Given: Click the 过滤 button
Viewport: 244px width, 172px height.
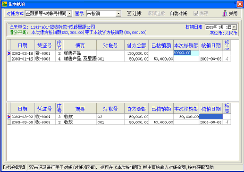Looking at the screenshot, I should click(x=134, y=14).
